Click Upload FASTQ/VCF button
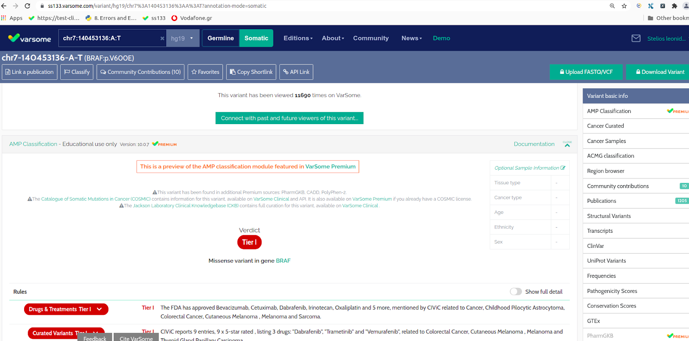The height and width of the screenshot is (341, 689). tap(586, 72)
